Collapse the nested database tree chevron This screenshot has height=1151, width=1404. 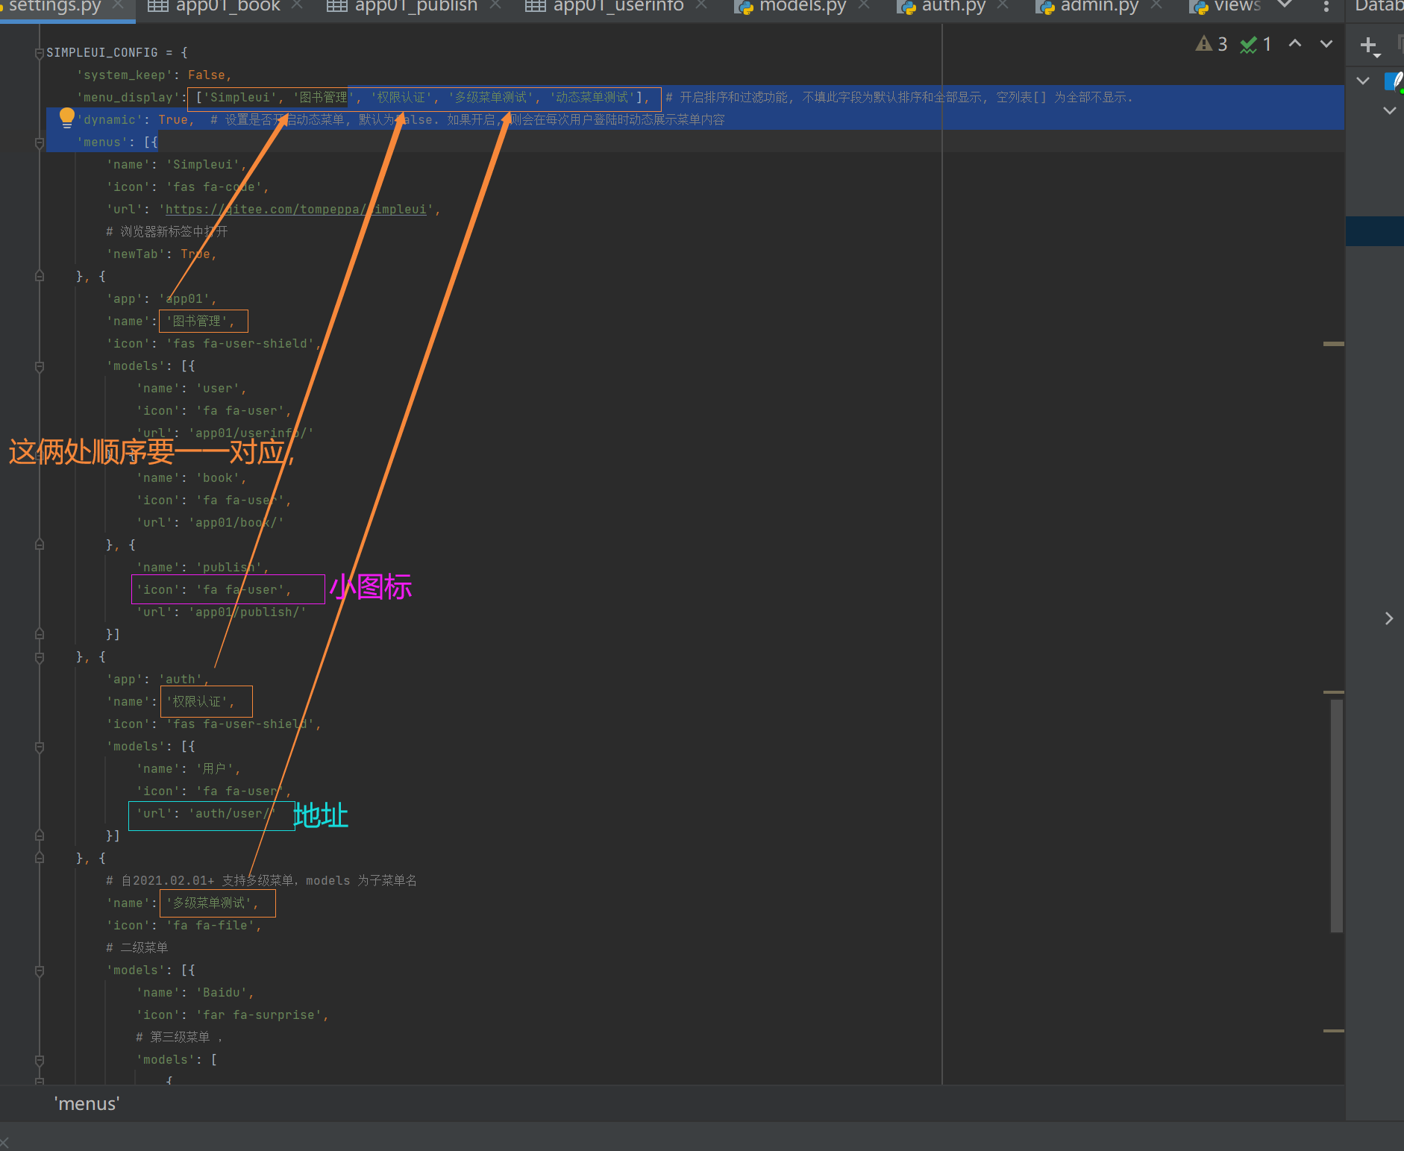tap(1389, 110)
